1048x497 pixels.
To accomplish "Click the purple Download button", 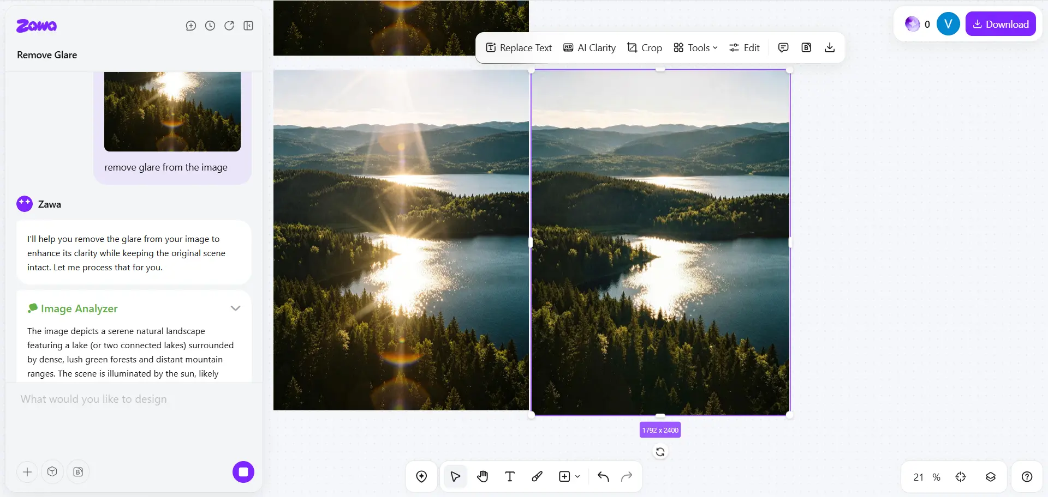I will tap(1001, 24).
